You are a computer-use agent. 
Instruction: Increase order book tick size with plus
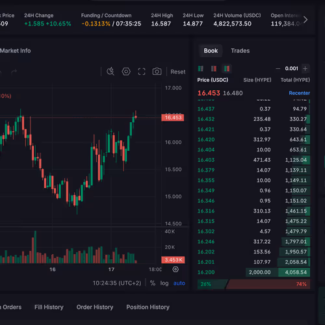305,69
